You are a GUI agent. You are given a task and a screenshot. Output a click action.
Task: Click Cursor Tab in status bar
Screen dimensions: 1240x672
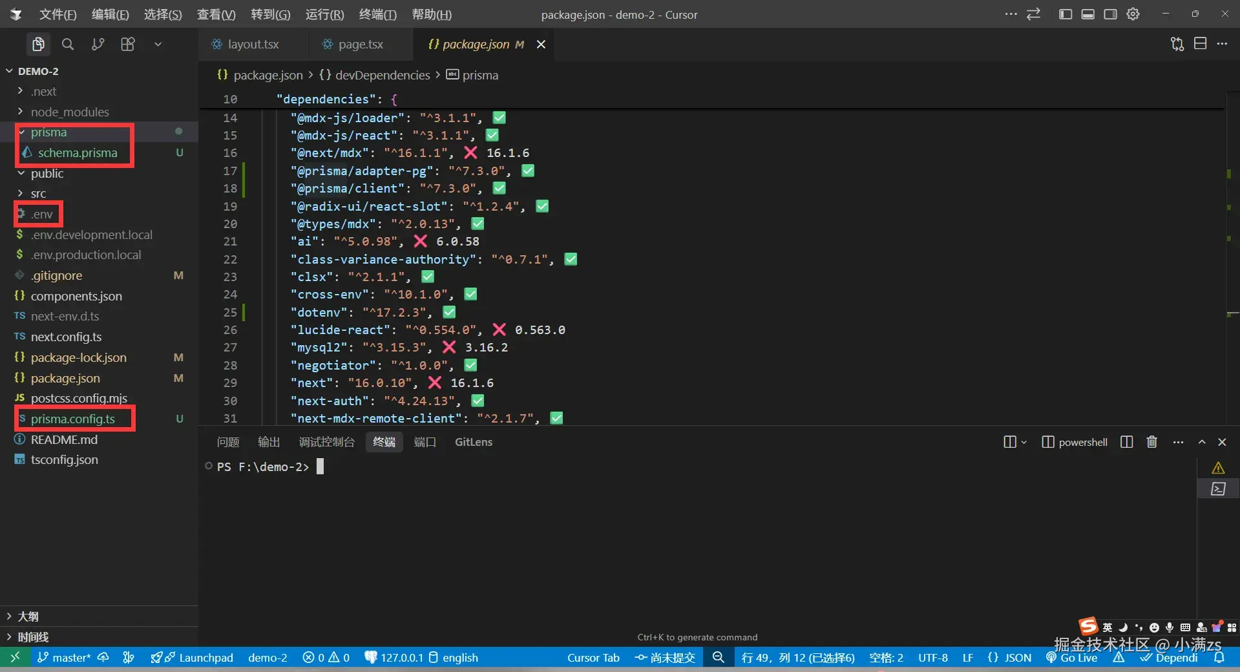593,658
